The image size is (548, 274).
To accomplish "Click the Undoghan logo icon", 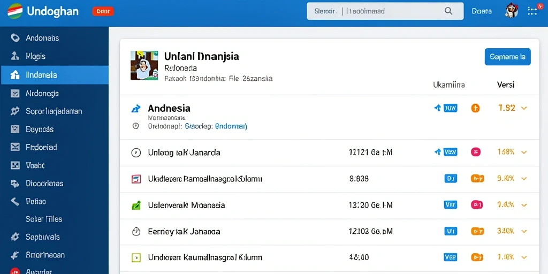I will pos(14,11).
